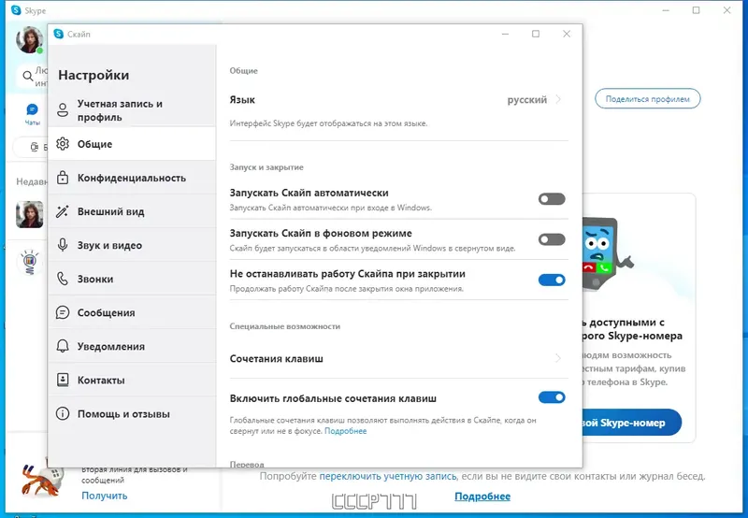The image size is (748, 518).
Task: Select the Общие settings section
Action: 132,144
